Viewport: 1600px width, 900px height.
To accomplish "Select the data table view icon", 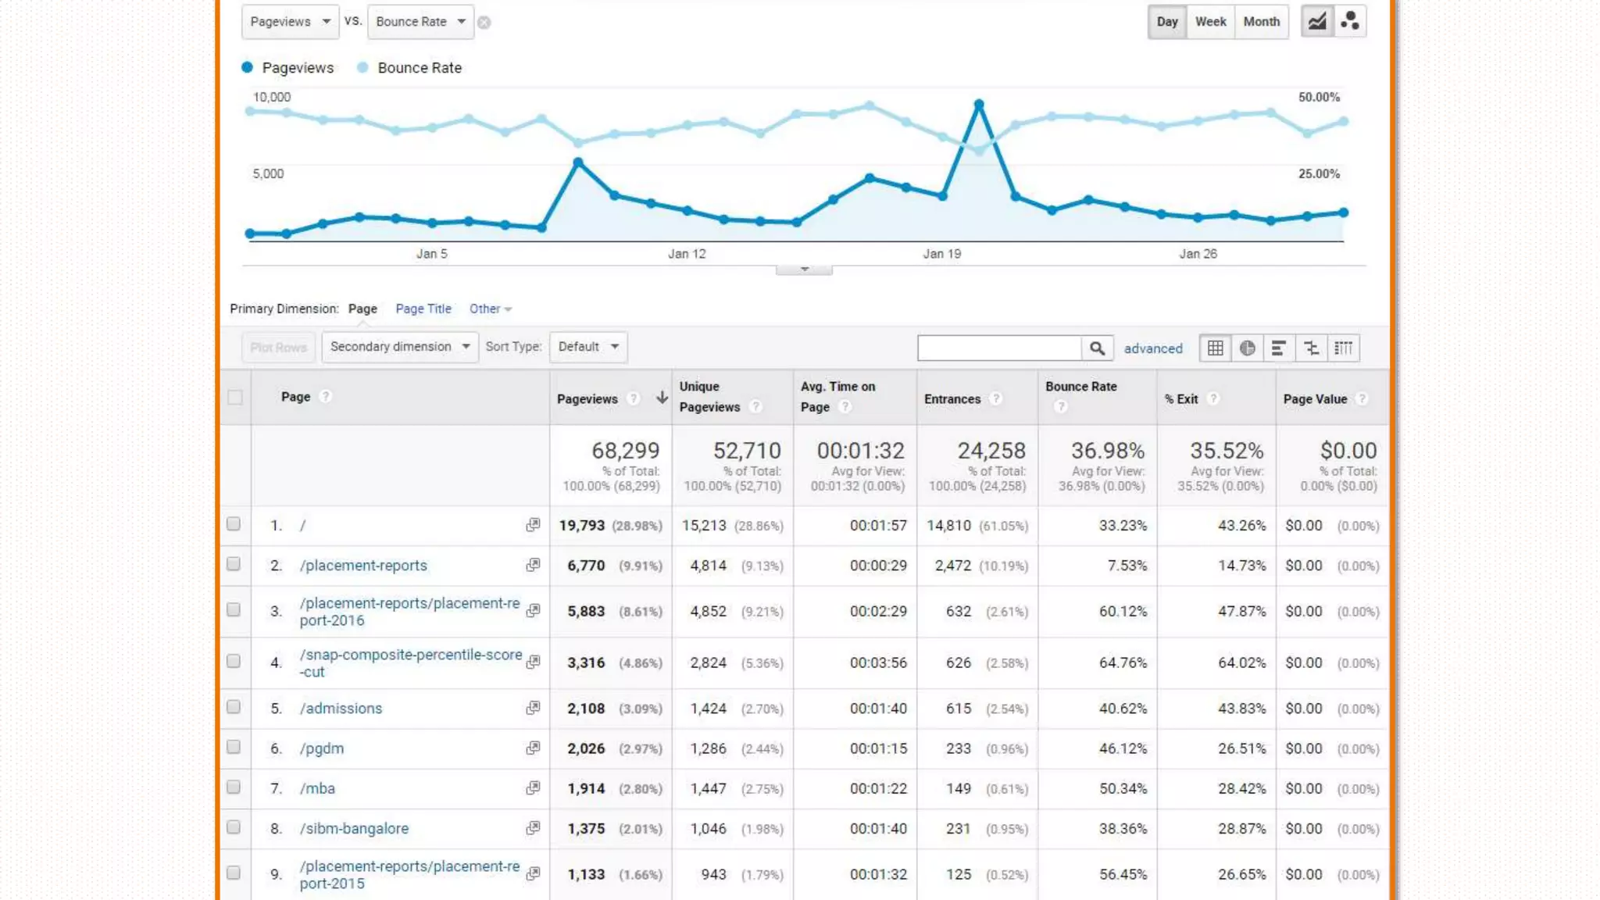I will click(x=1216, y=348).
